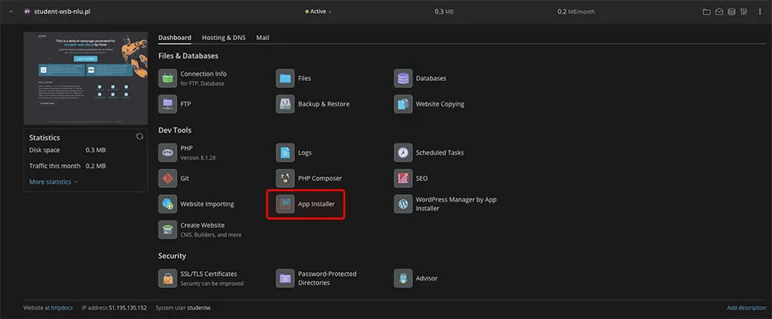
Task: Open the Scheduled Tasks clock icon
Action: click(x=403, y=153)
